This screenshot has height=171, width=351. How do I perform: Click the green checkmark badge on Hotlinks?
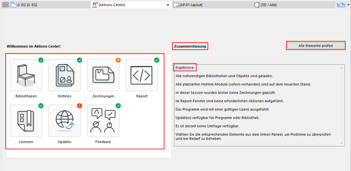(80, 60)
